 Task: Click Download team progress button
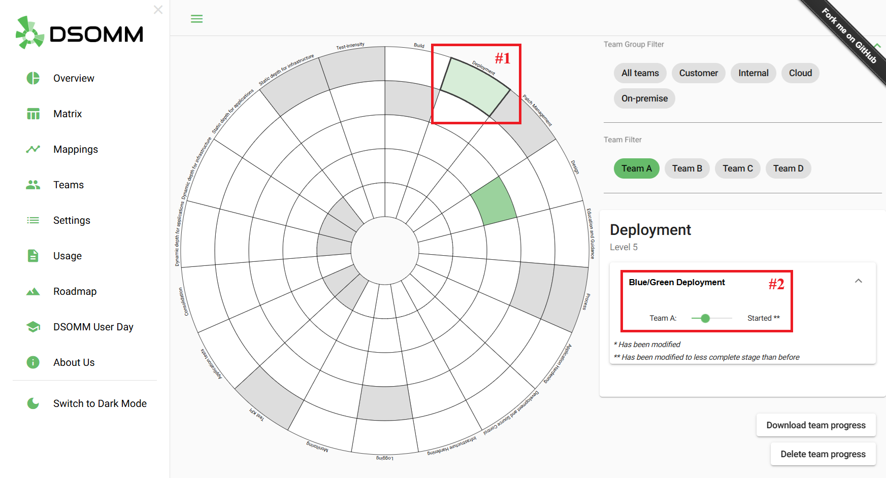[x=815, y=425]
